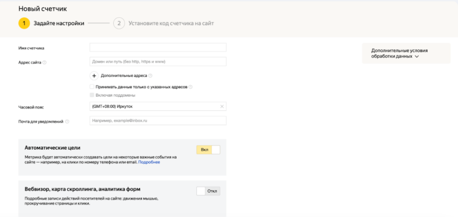This screenshot has width=458, height=217.
Task: Click help icon next to Почта для уведомлений
Action: point(67,122)
